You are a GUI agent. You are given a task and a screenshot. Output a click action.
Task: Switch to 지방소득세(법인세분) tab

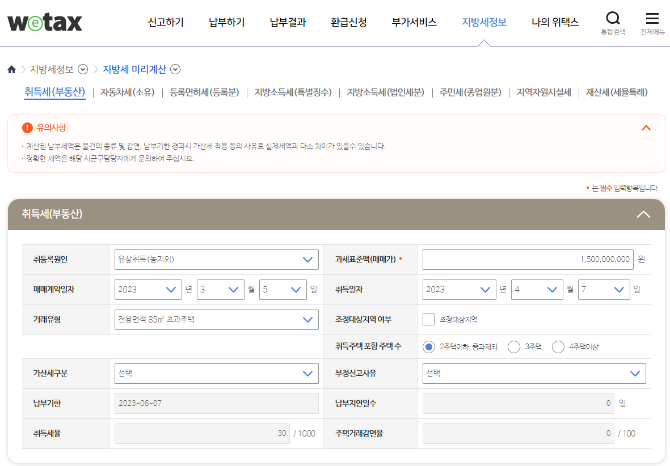385,92
